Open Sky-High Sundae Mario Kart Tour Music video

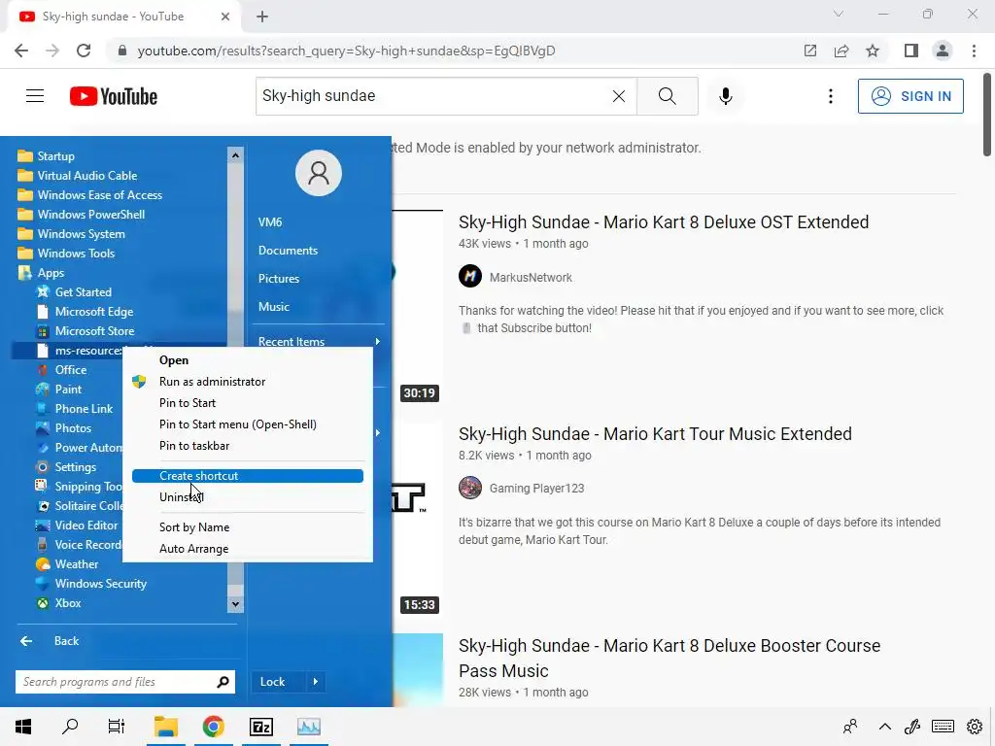pyautogui.click(x=655, y=434)
